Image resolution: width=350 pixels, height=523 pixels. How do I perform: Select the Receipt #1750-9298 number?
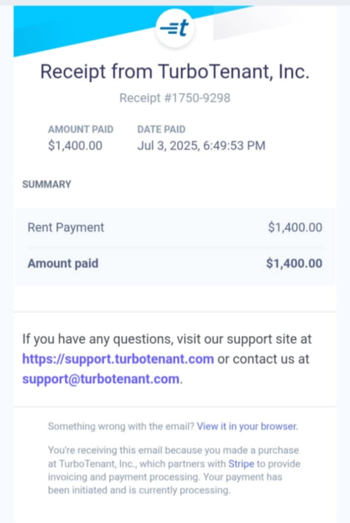pyautogui.click(x=175, y=98)
